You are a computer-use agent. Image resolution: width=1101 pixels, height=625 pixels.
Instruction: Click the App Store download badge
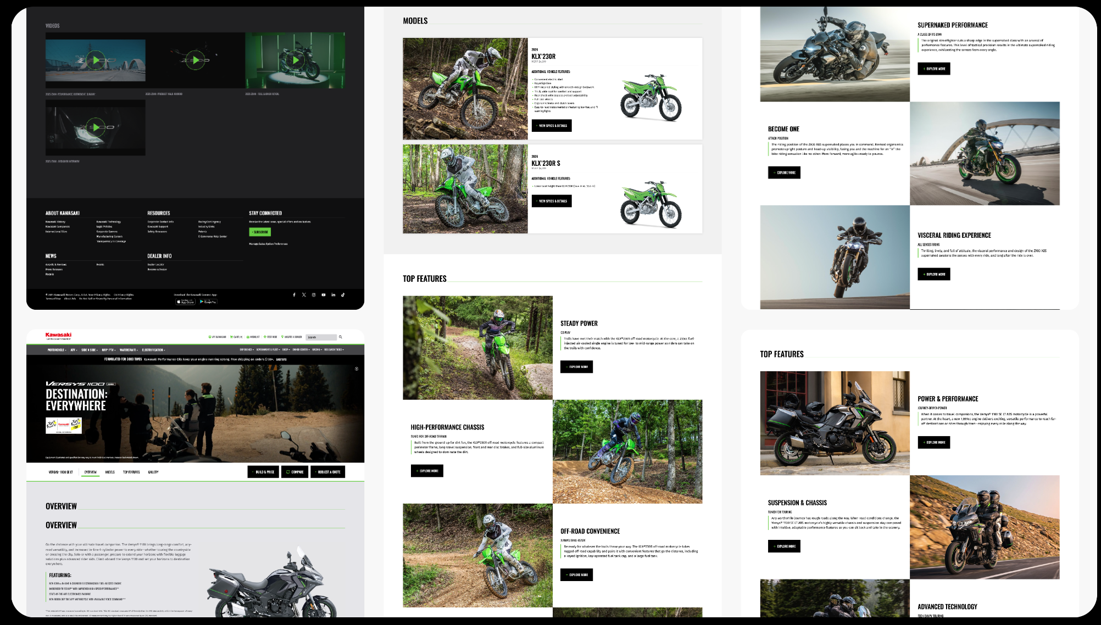[185, 302]
